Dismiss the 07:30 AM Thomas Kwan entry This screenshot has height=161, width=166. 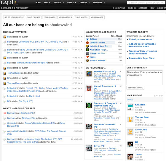(x=82, y=73)
